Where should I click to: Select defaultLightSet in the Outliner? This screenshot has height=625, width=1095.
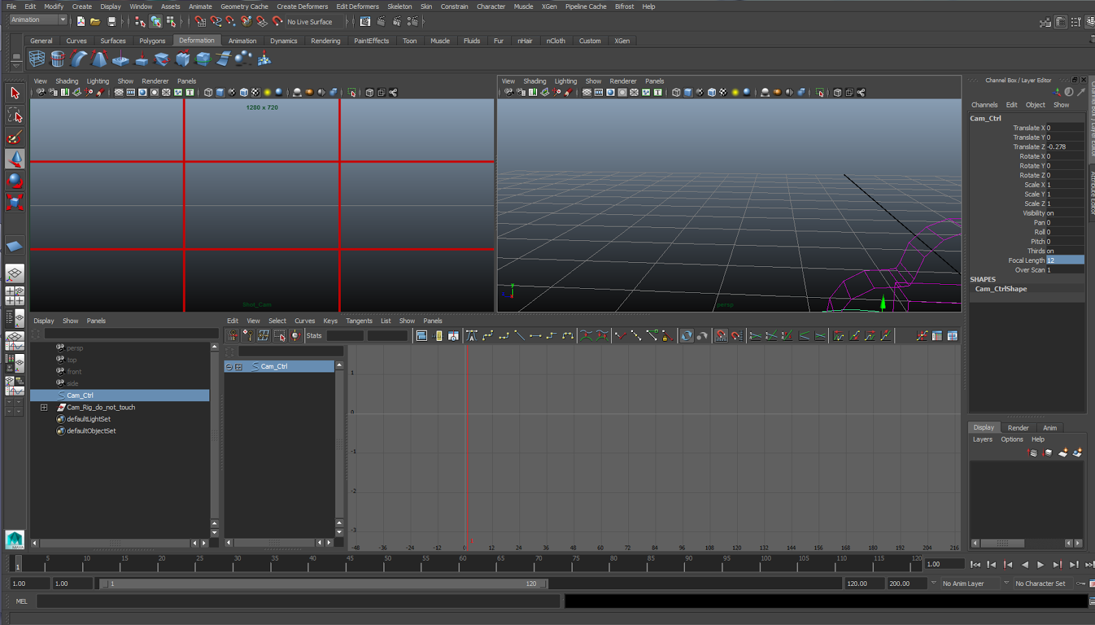tap(88, 420)
